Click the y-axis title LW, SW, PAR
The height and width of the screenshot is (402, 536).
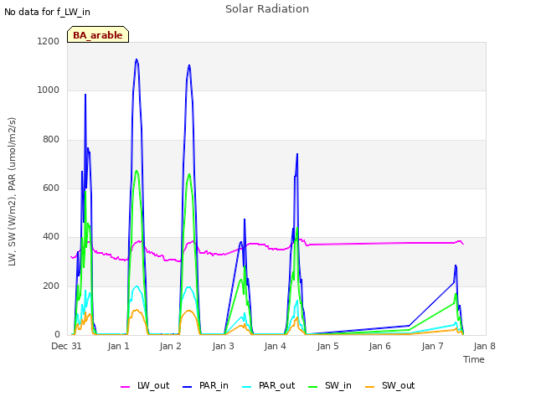pyautogui.click(x=12, y=192)
